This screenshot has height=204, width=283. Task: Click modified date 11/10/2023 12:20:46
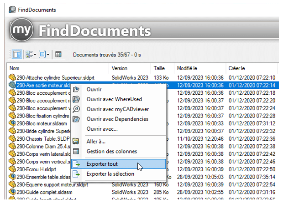pos(200,139)
